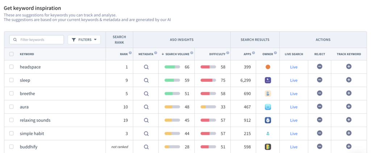
Task: Click the 6,299 apps count
Action: pyautogui.click(x=245, y=80)
